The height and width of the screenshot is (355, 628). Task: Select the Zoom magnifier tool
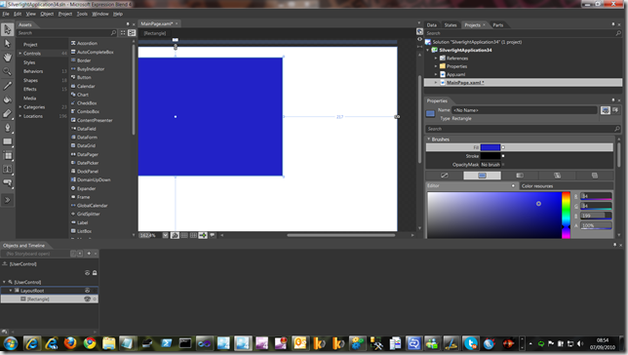point(7,71)
